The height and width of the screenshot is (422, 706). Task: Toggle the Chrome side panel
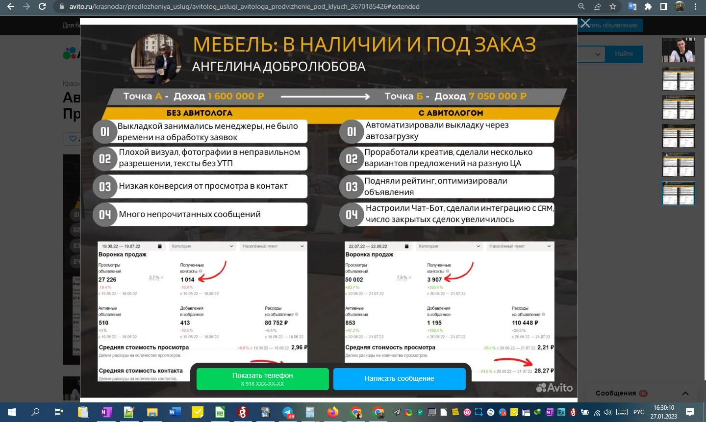(x=664, y=7)
